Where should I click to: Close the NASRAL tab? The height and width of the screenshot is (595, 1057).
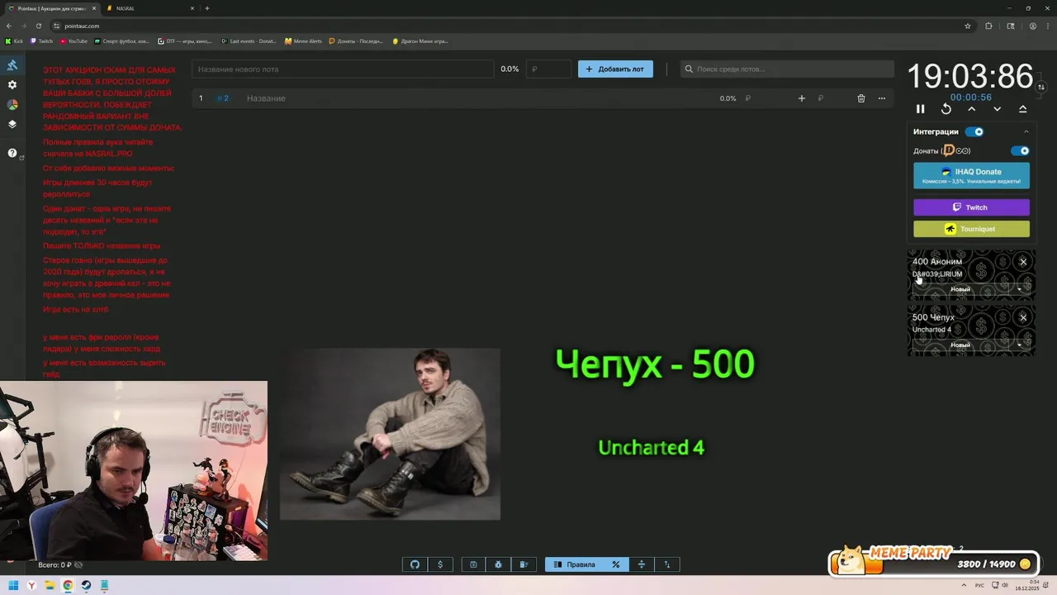pos(192,8)
